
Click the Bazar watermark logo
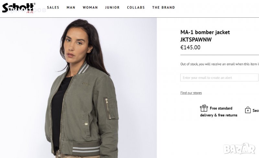pyautogui.click(x=239, y=149)
